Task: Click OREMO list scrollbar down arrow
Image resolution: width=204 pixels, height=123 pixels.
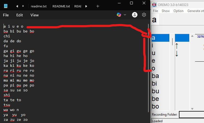Action: [x=192, y=109]
